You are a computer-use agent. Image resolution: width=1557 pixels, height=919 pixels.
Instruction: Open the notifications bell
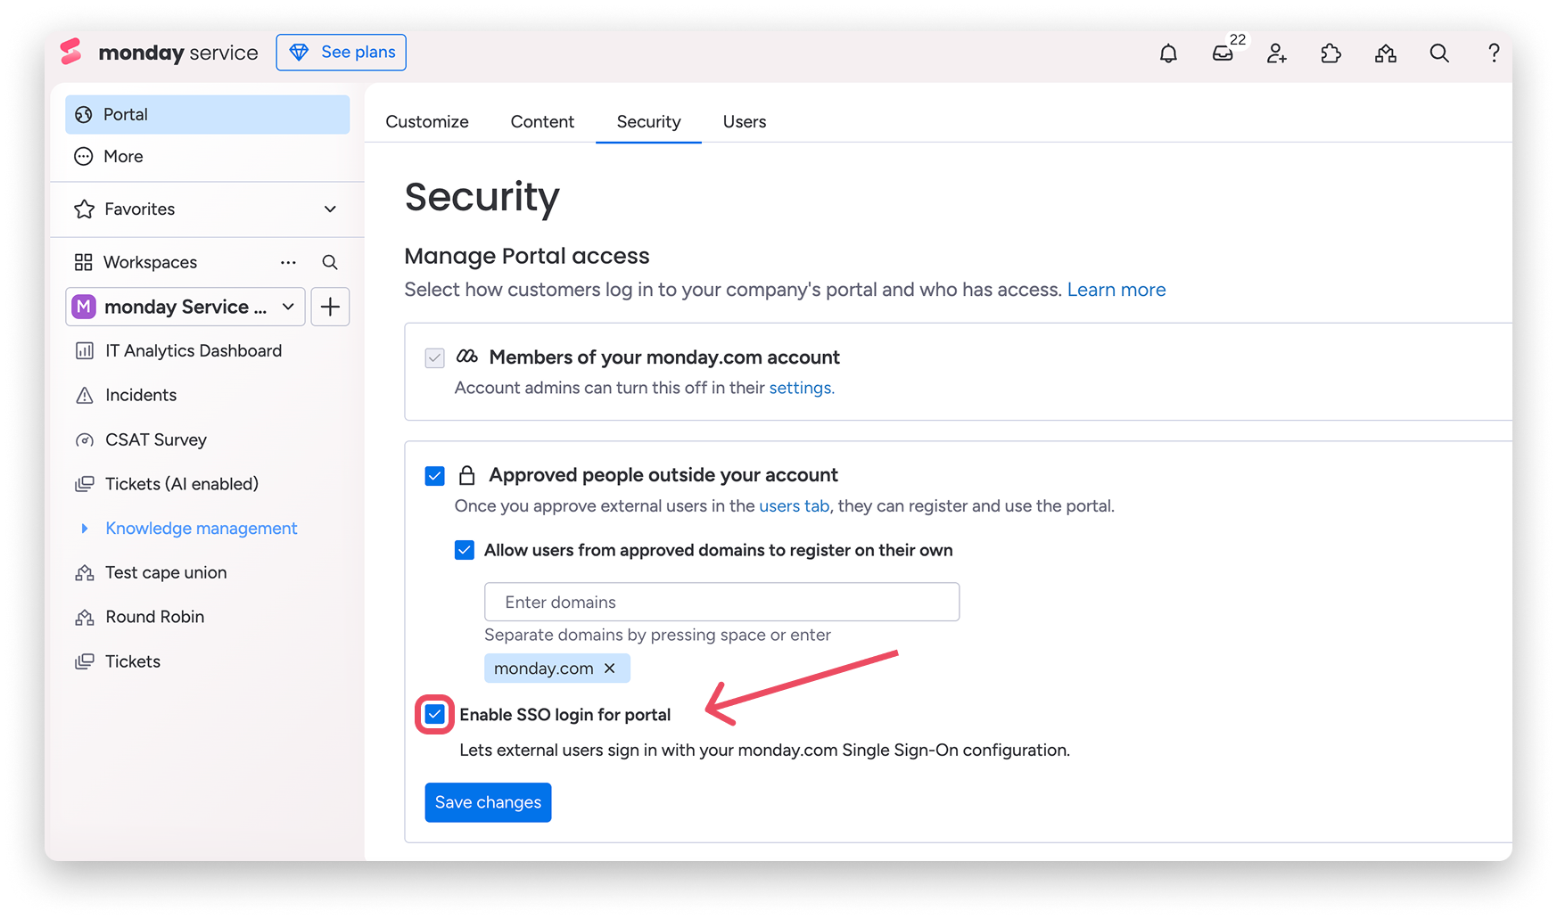tap(1168, 53)
